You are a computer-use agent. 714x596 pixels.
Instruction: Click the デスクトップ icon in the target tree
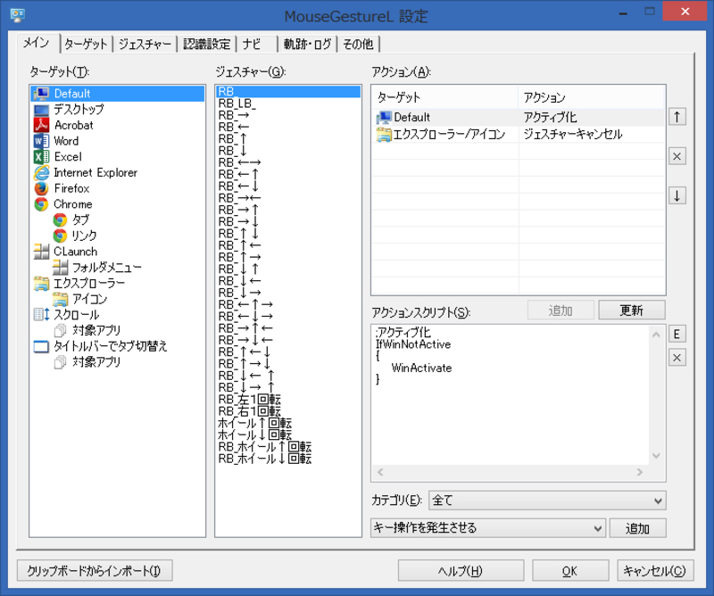pyautogui.click(x=41, y=109)
